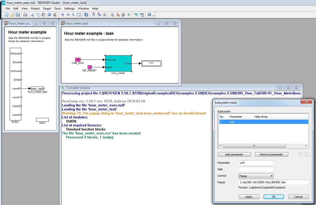Click the database plus toolbar icon
Screen dimensions: 316x205
point(112,15)
